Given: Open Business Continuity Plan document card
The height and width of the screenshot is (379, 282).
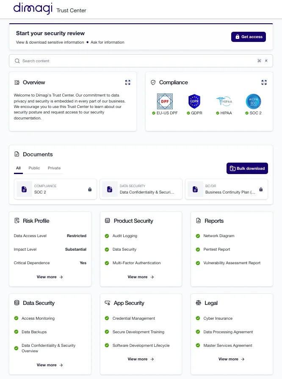Looking at the screenshot, I should [227, 189].
